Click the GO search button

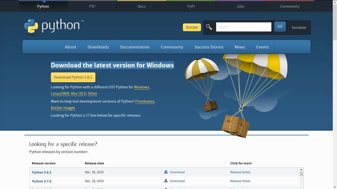[280, 27]
